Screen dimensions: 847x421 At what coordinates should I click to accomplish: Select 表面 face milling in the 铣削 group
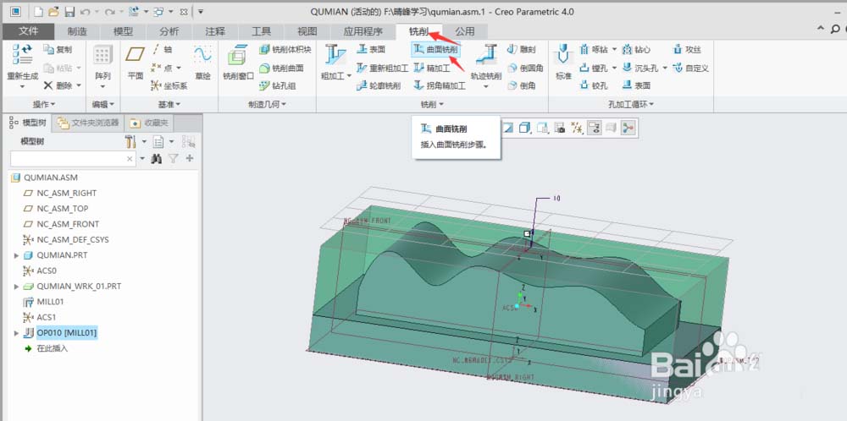click(x=371, y=50)
